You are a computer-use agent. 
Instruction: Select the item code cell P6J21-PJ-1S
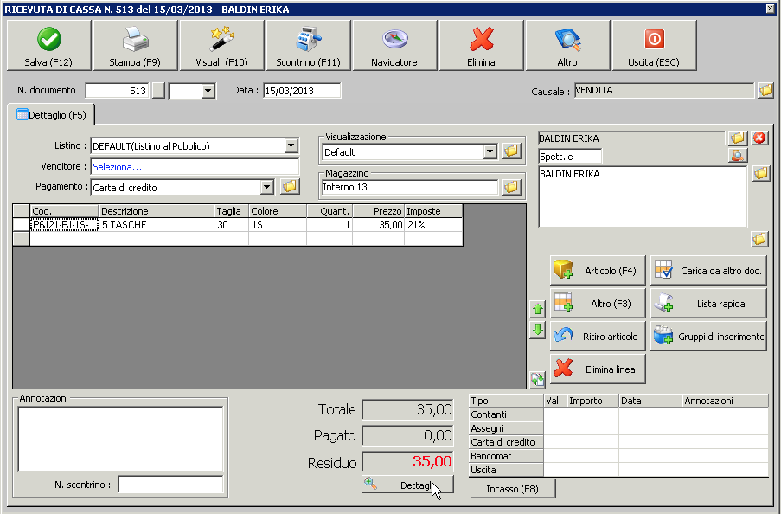(64, 225)
